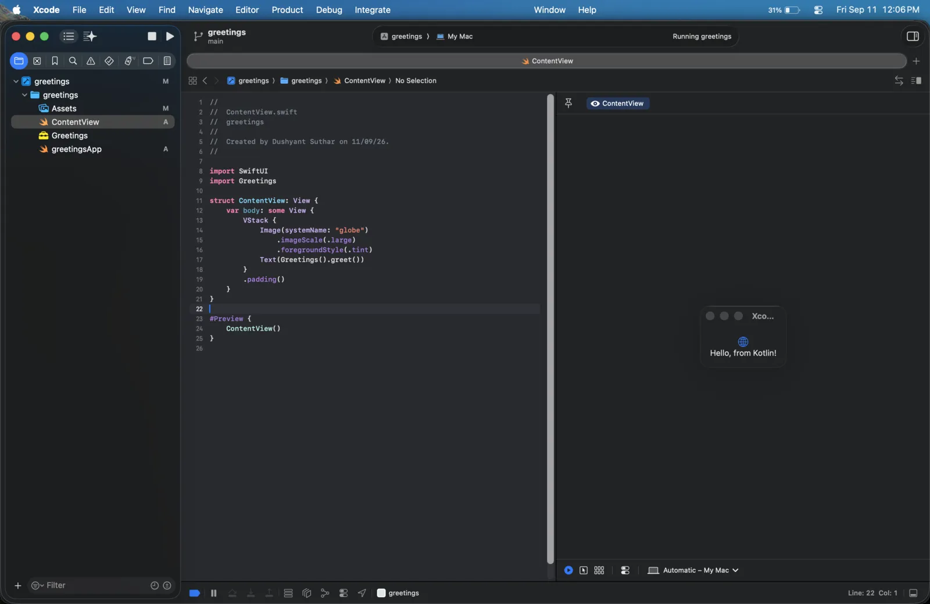Viewport: 930px width, 604px height.
Task: Click ContentView file in project navigator
Action: tap(93, 122)
